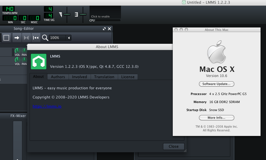The image size is (266, 160).
Task: Select the About tab
Action: point(38,77)
